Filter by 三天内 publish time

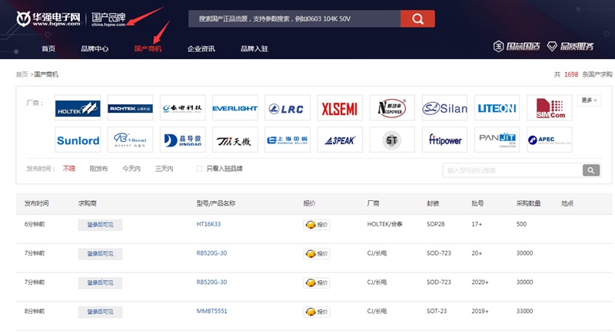(164, 169)
